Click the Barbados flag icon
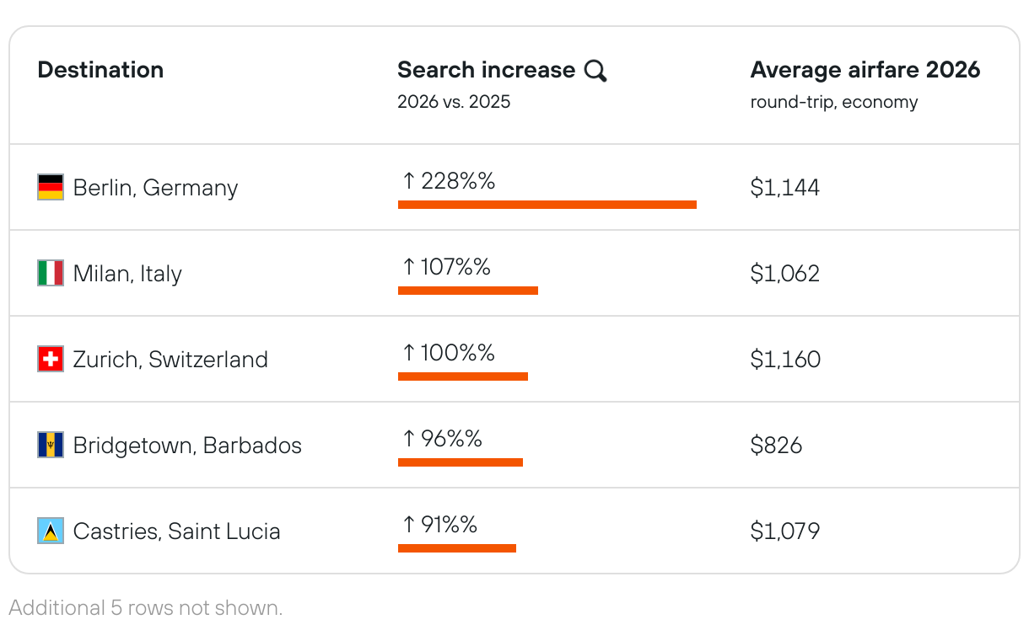This screenshot has height=630, width=1029. tap(51, 445)
